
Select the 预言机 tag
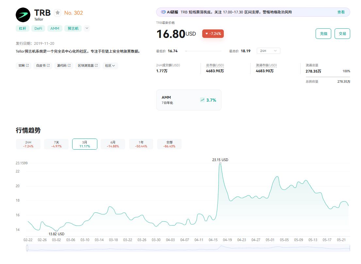(73, 28)
